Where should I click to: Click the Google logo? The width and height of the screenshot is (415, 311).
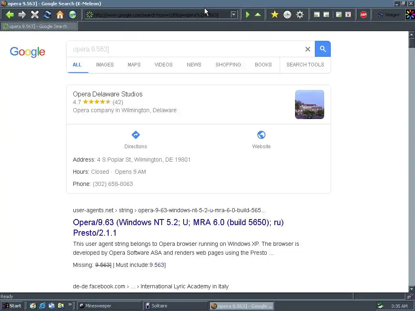(28, 52)
